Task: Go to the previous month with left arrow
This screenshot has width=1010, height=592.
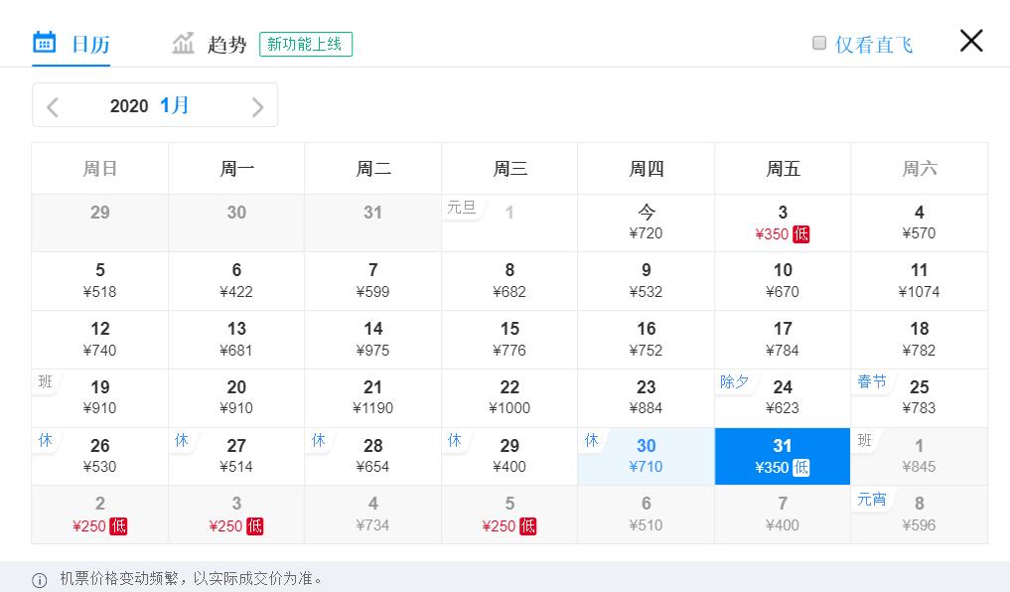Action: click(53, 105)
